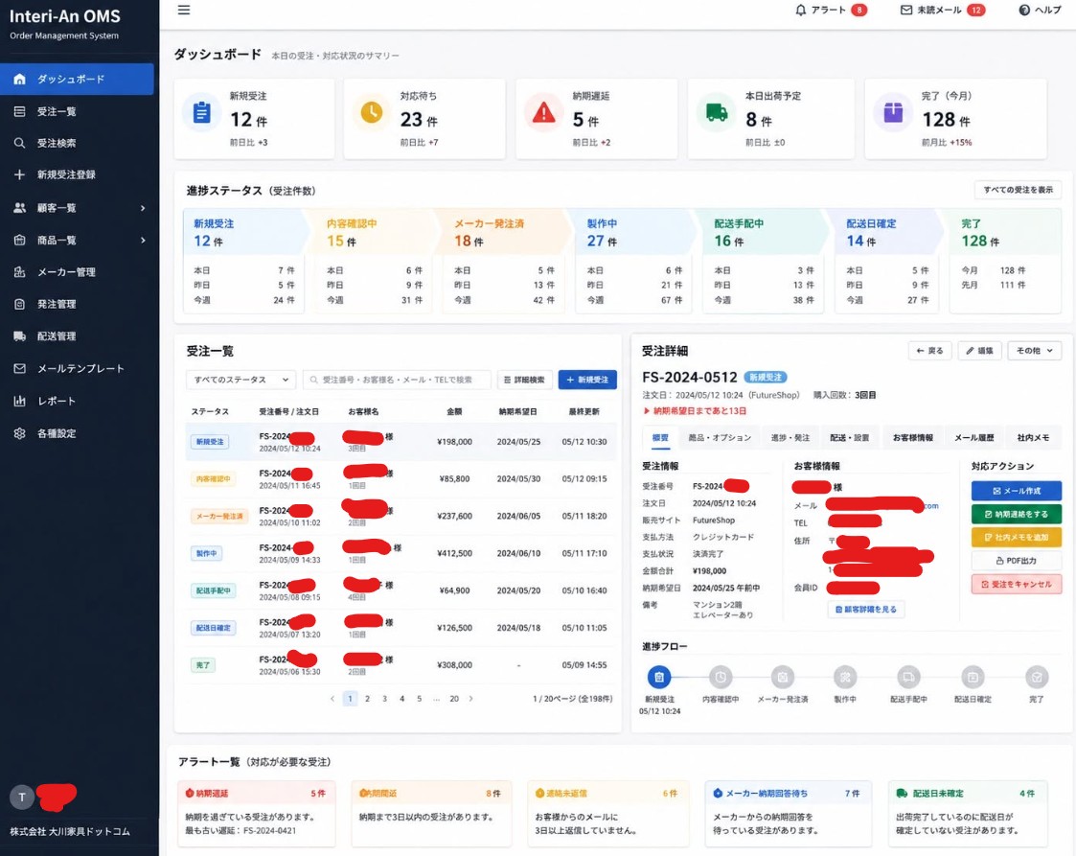Click the user avatar T icon

click(x=22, y=797)
